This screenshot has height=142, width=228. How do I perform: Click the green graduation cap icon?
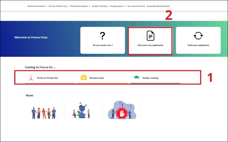137,77
